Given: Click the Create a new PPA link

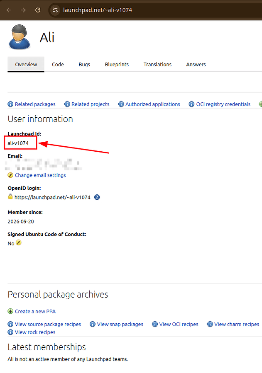Looking at the screenshot, I should coord(35,311).
